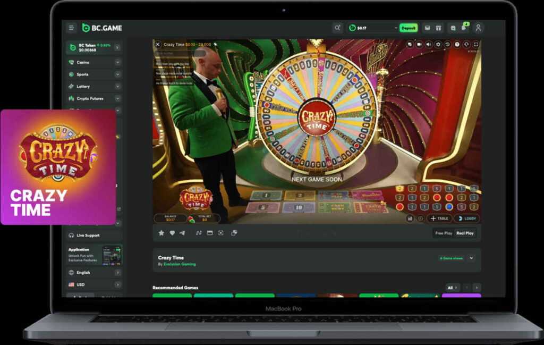The width and height of the screenshot is (544, 345).
Task: Open the USD currency selector
Action: tap(93, 284)
